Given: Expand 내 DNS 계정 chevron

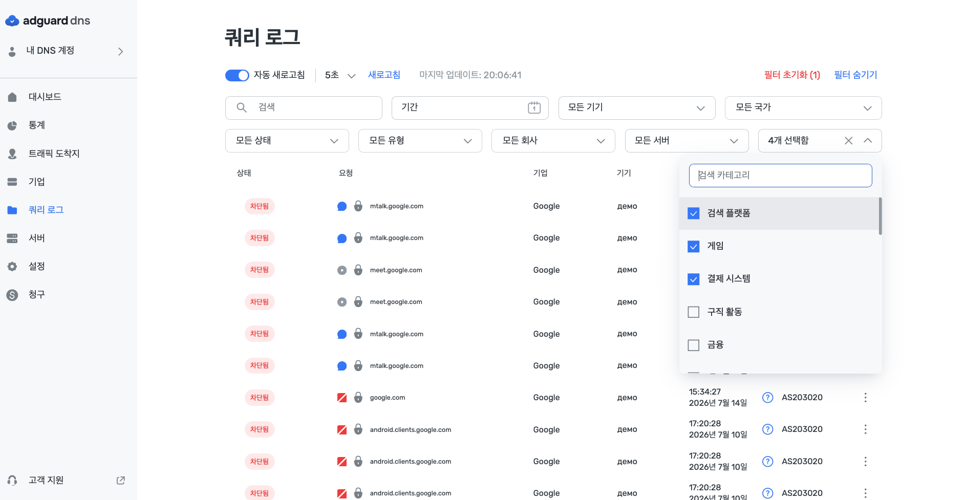Looking at the screenshot, I should 121,51.
